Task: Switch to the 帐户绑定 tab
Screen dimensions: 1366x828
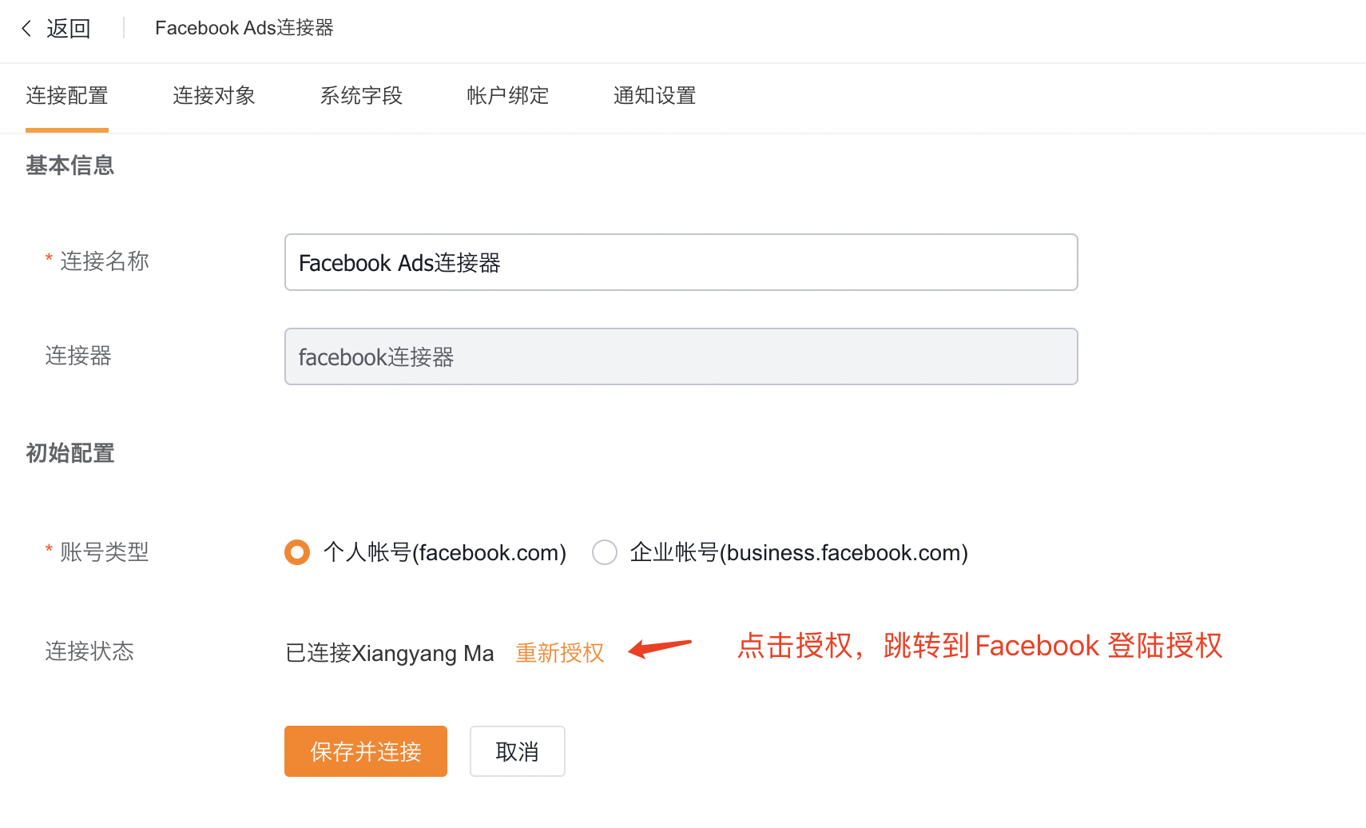Action: pos(508,96)
